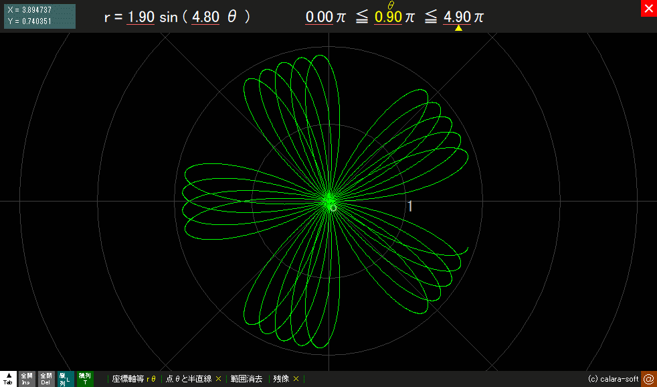Click the Tab arrow button
The height and width of the screenshot is (387, 657).
click(9, 378)
